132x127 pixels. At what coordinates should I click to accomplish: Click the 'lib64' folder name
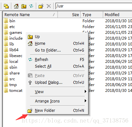coord(14,50)
